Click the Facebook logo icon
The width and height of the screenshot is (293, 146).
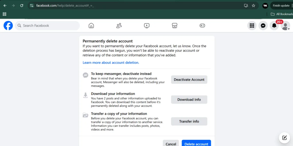pyautogui.click(x=8, y=26)
